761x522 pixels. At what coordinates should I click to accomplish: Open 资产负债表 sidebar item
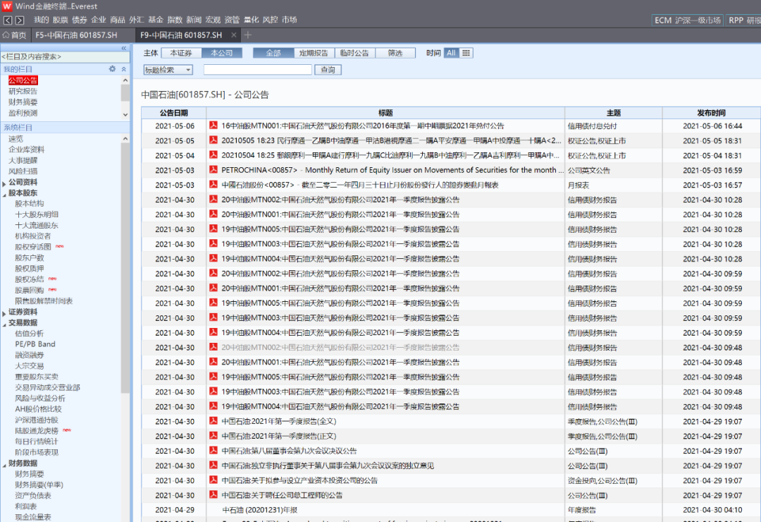(32, 496)
